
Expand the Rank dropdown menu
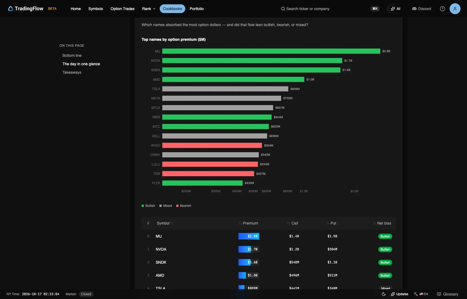point(149,9)
